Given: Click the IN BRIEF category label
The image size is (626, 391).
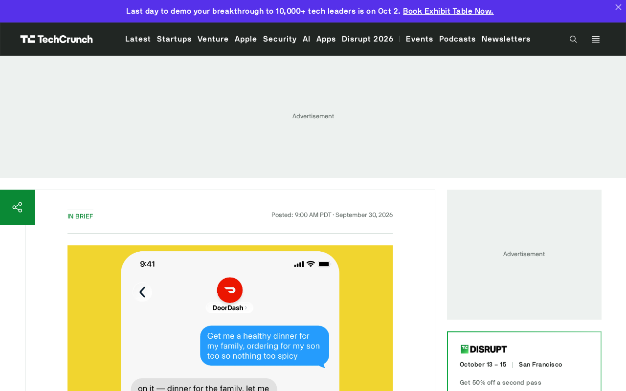Looking at the screenshot, I should pos(80,216).
